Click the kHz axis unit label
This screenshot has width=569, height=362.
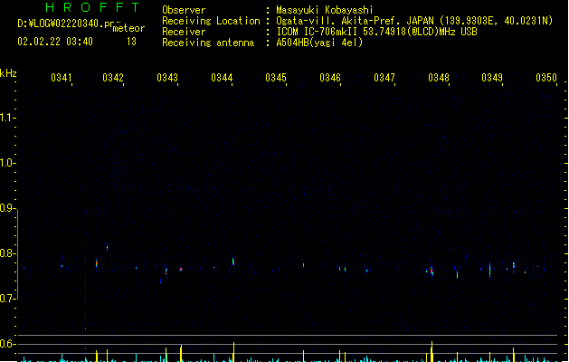click(x=8, y=73)
